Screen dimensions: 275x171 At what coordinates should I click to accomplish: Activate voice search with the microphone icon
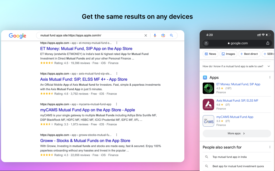coord(155,35)
